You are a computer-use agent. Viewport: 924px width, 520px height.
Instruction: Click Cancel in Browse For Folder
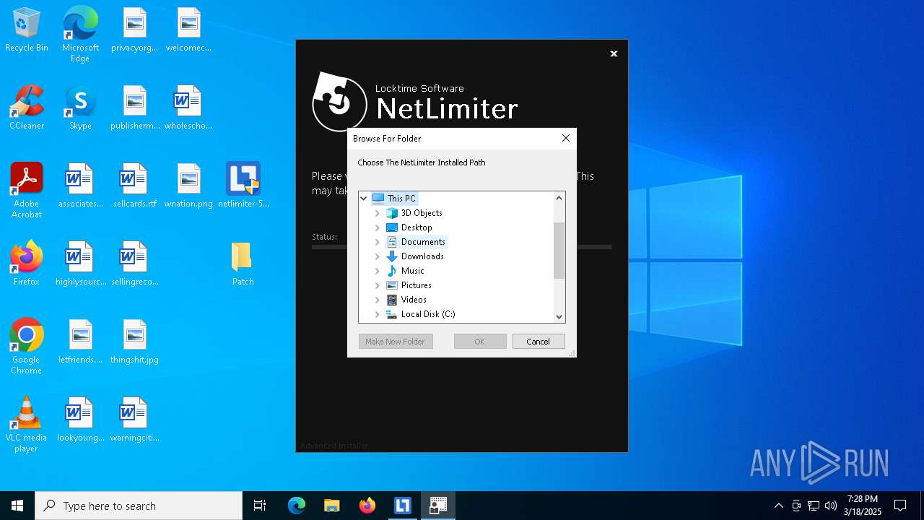click(539, 342)
